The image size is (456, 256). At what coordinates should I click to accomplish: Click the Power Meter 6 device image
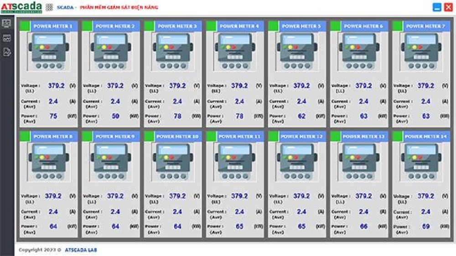pyautogui.click(x=359, y=52)
